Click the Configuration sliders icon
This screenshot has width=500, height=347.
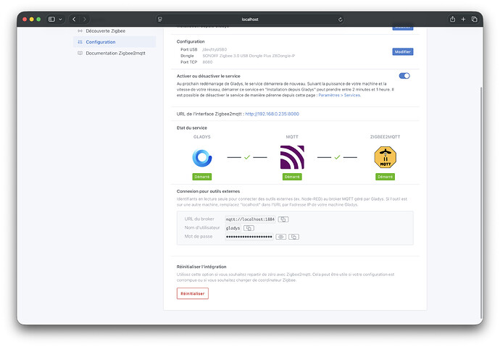[80, 42]
